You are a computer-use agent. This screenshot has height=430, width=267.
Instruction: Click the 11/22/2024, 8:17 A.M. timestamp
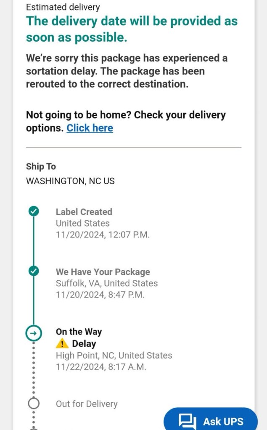tap(101, 367)
